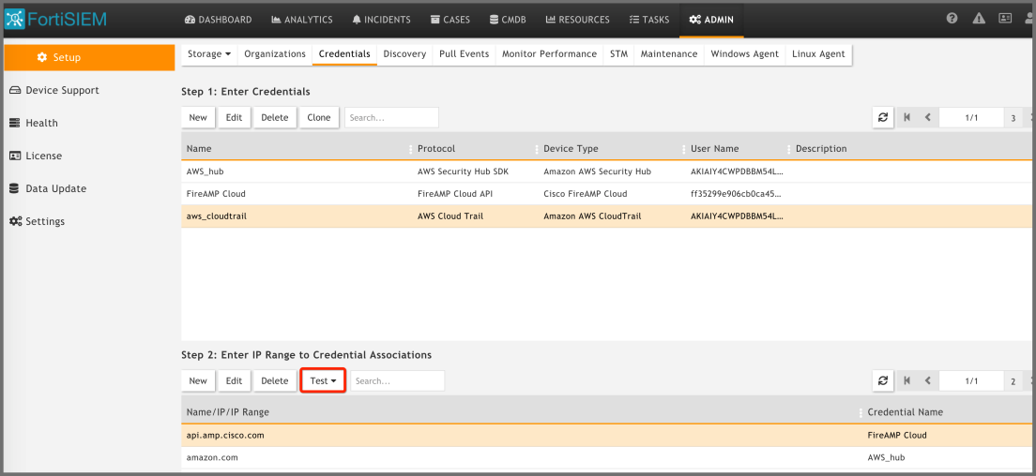This screenshot has height=476, width=1036.
Task: Click the Clone credentials button
Action: 319,117
